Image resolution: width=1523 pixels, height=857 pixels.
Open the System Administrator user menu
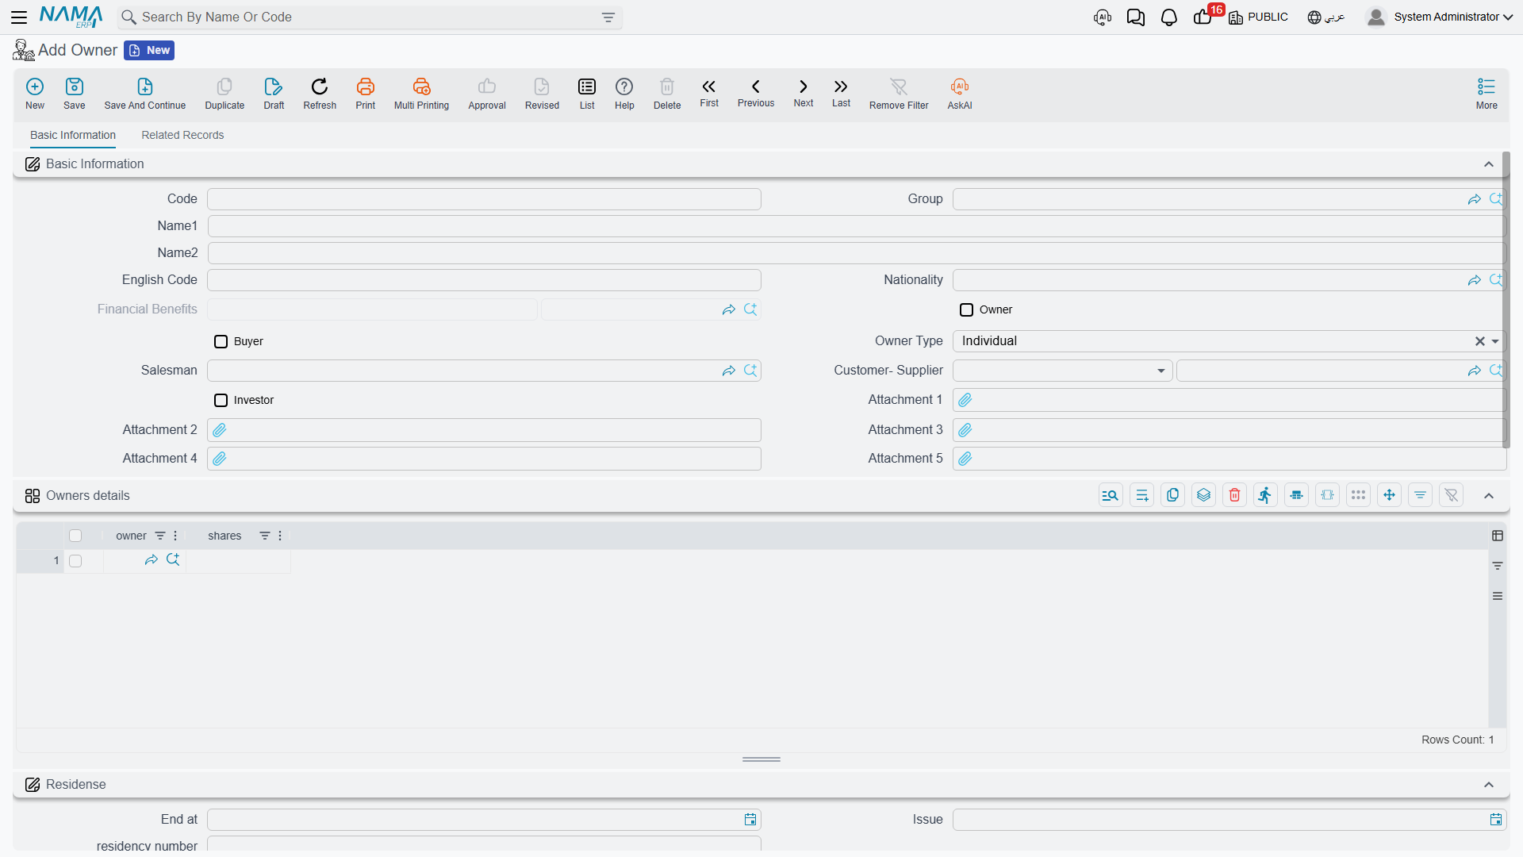1439,17
